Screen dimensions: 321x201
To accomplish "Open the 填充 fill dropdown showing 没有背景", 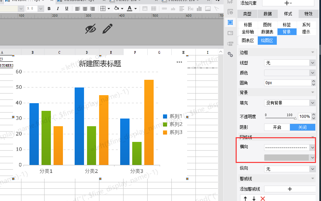I will 290,103.
